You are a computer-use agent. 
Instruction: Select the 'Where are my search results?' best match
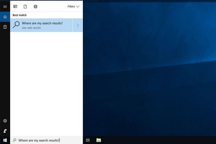(x=41, y=25)
